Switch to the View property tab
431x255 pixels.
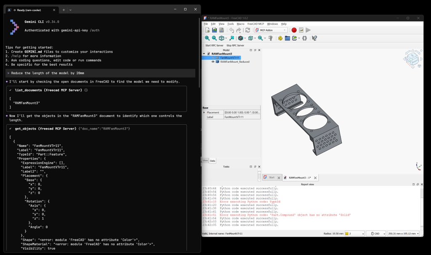click(x=205, y=160)
